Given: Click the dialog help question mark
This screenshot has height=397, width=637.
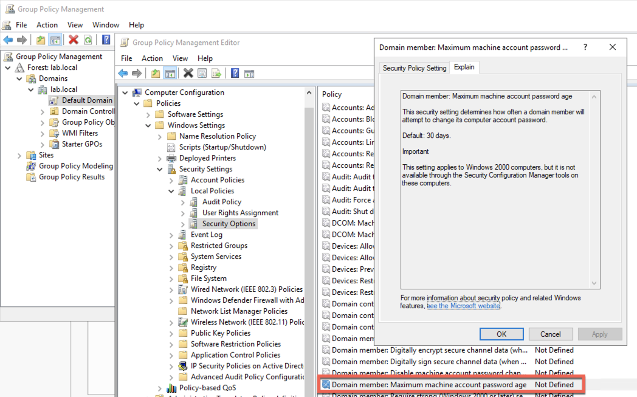Looking at the screenshot, I should point(585,47).
